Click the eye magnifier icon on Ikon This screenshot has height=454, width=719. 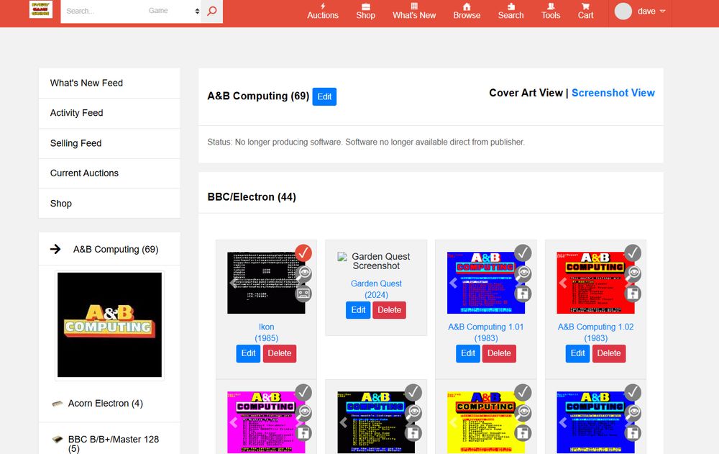[x=303, y=273]
